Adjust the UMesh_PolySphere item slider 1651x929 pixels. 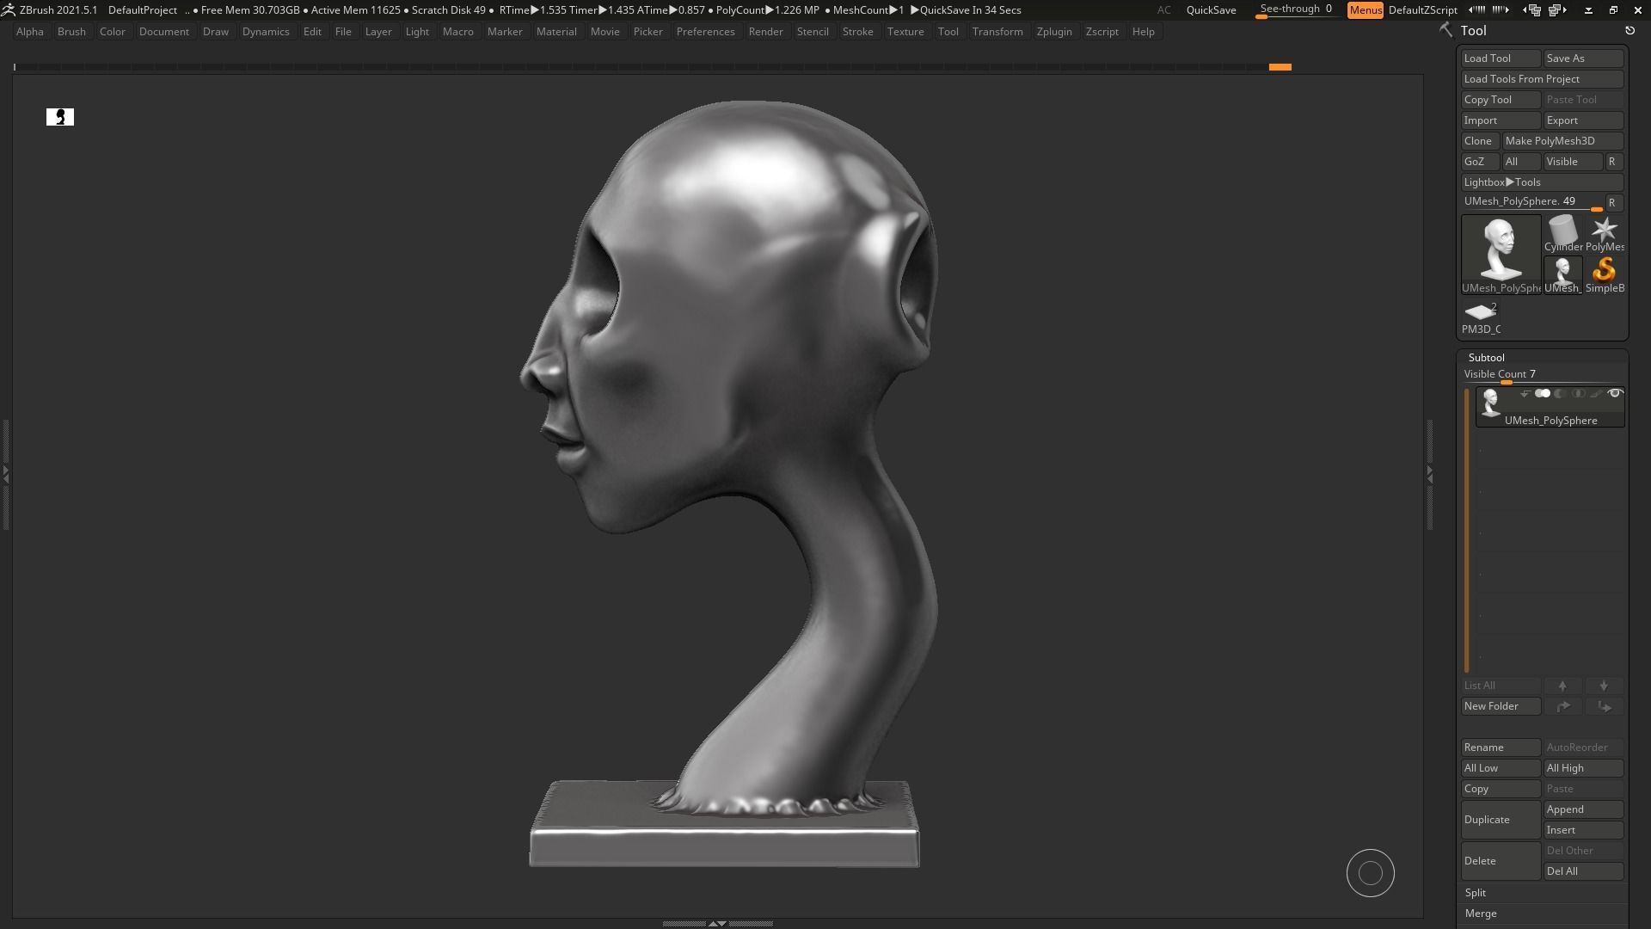click(1531, 203)
